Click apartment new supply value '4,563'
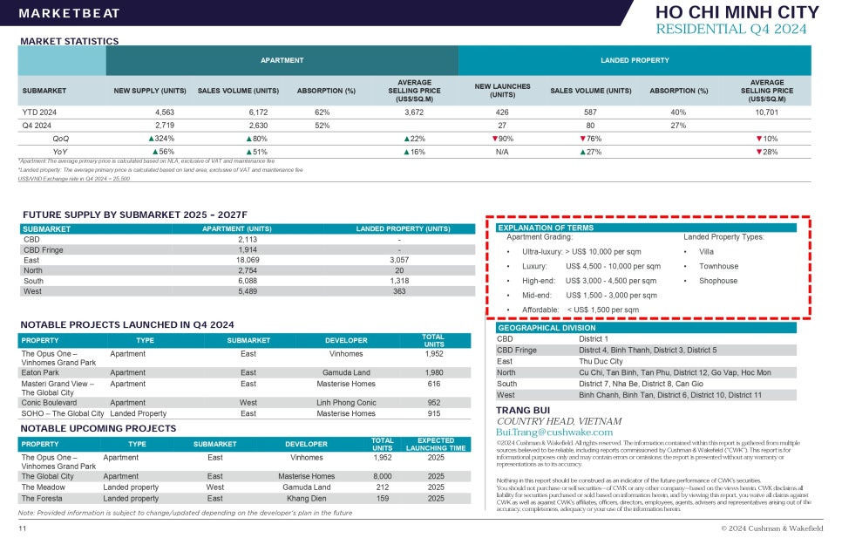 pyautogui.click(x=165, y=112)
